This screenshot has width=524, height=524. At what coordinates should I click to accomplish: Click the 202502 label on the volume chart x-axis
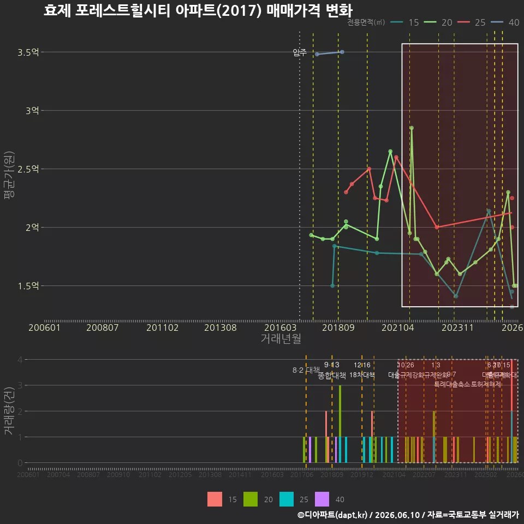click(x=486, y=474)
